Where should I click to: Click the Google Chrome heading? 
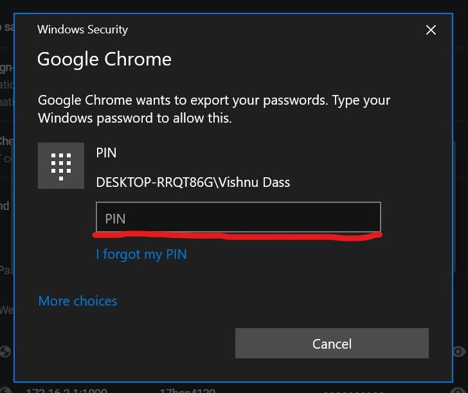pyautogui.click(x=104, y=59)
